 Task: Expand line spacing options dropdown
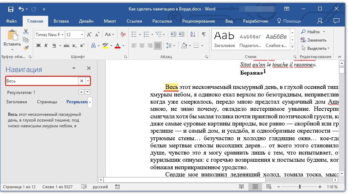(174, 46)
